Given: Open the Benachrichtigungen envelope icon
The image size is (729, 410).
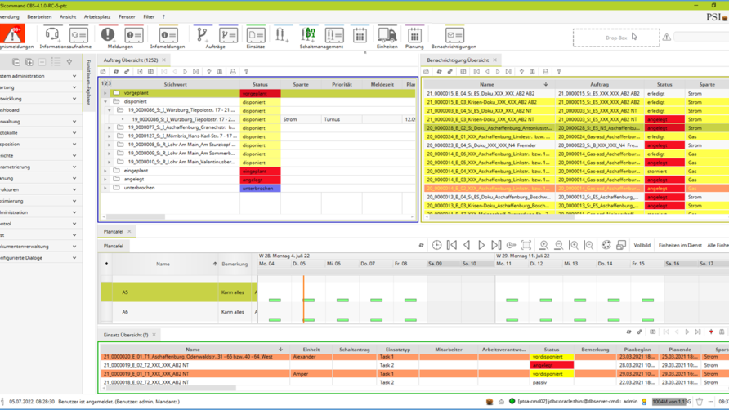Looking at the screenshot, I should pyautogui.click(x=453, y=35).
